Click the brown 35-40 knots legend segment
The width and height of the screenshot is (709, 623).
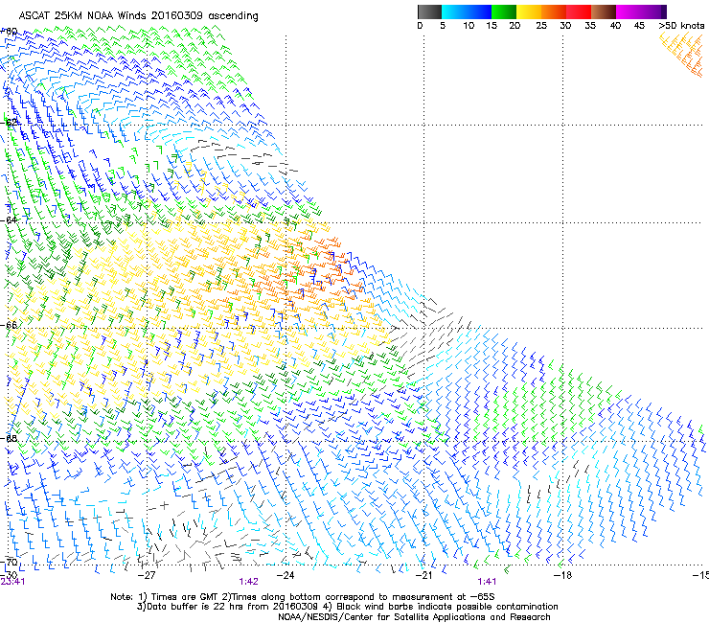point(604,12)
